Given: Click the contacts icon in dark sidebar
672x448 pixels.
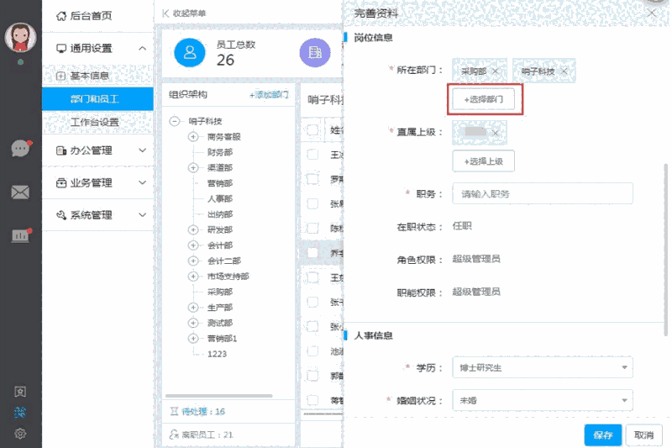Looking at the screenshot, I should [x=20, y=392].
